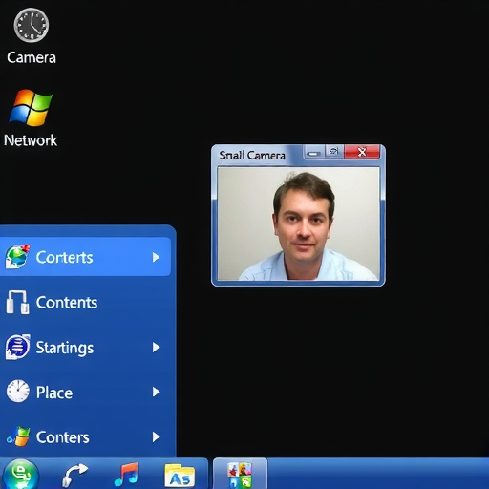This screenshot has width=489, height=489.
Task: Close the Snall Camera window
Action: point(362,152)
